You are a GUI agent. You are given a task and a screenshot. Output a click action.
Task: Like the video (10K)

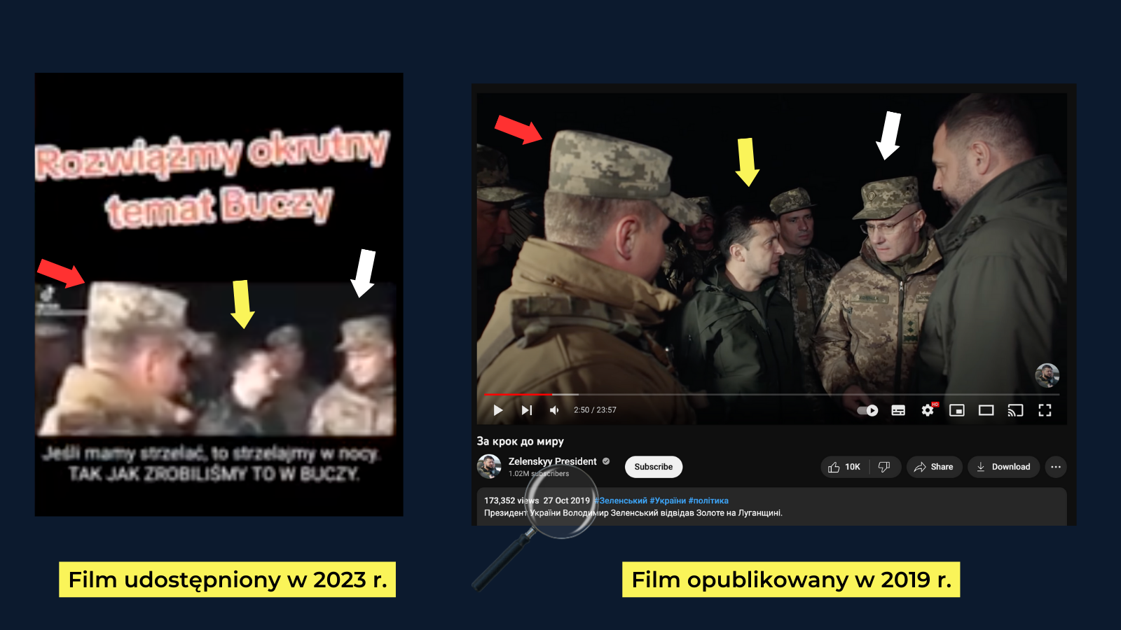pyautogui.click(x=844, y=467)
